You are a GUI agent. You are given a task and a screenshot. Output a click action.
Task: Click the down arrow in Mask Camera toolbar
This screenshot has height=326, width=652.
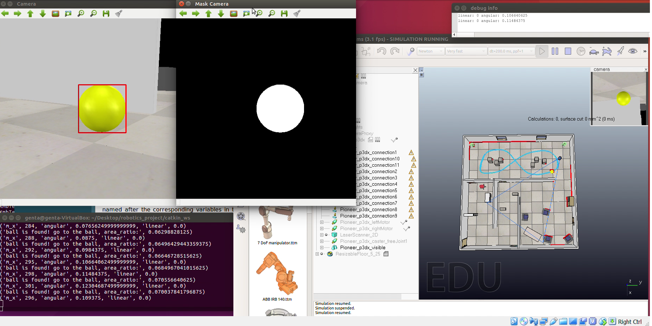pos(221,14)
